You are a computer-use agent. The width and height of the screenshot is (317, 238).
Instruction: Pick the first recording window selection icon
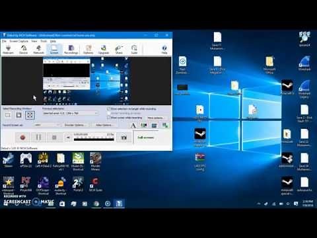tap(8, 115)
